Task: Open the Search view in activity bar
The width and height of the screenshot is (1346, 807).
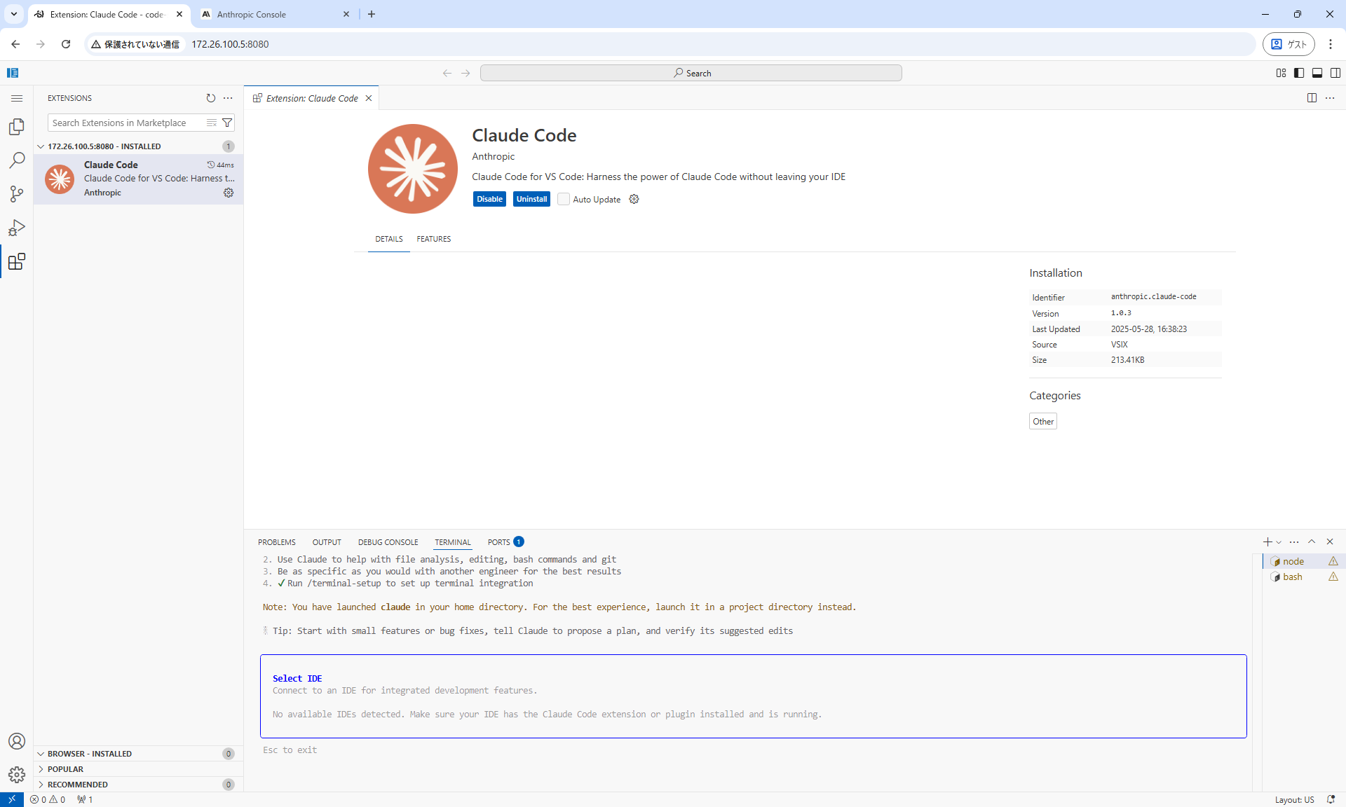Action: 17,160
